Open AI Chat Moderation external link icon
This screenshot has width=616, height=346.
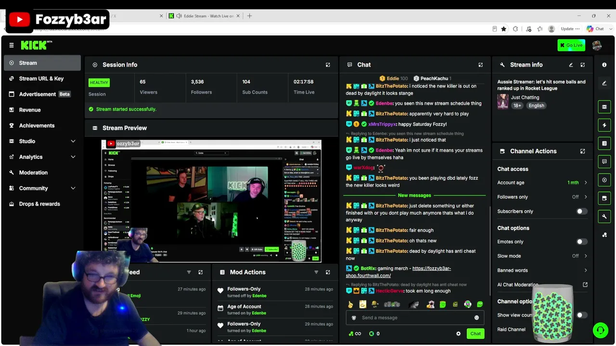tap(585, 284)
